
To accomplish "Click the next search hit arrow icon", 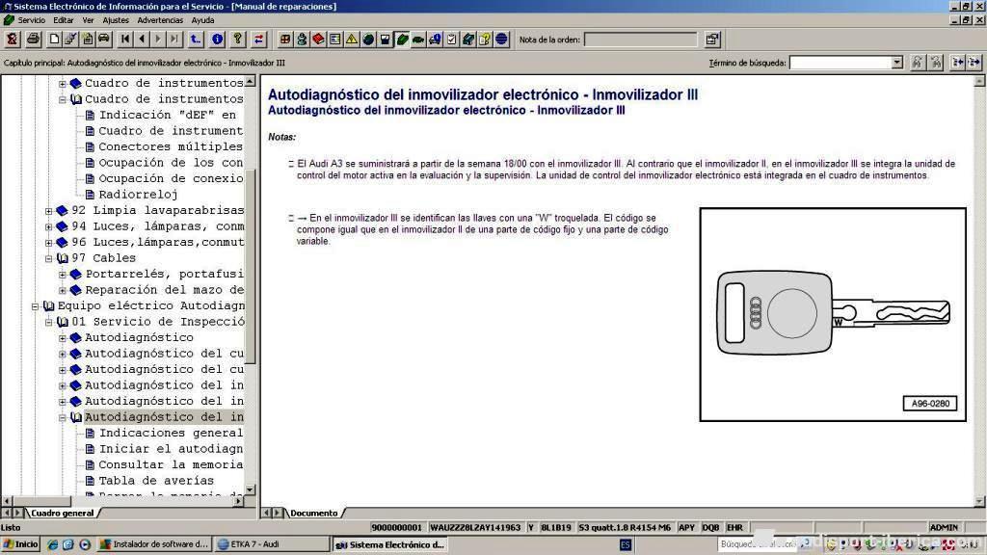I will [974, 63].
